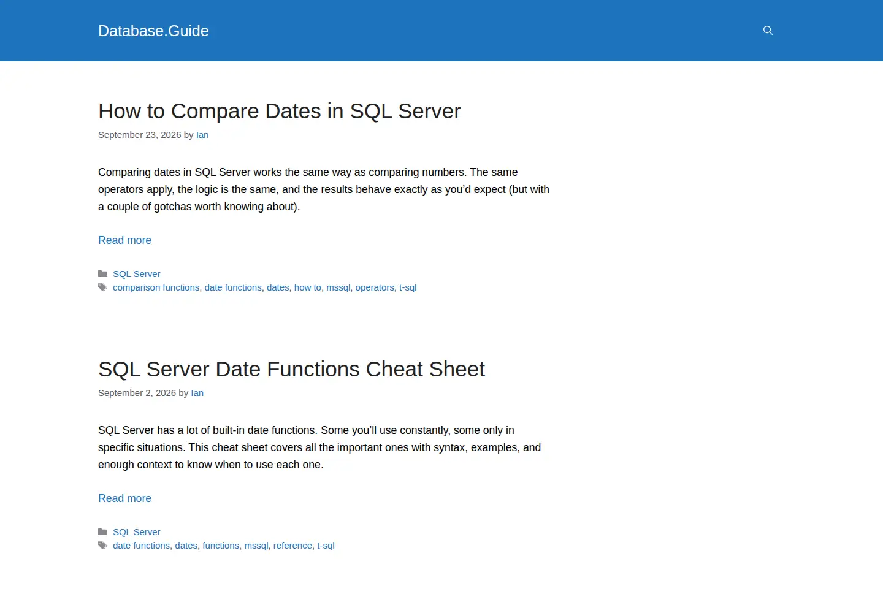The image size is (883, 613).
Task: Select 'dates' tag on Cheat Sheet post
Action: pyautogui.click(x=186, y=546)
